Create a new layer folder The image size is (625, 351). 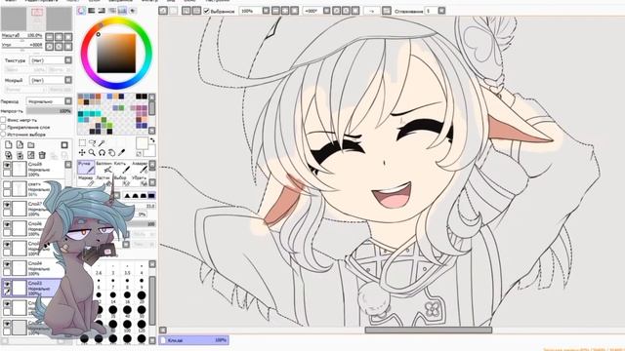coord(31,145)
